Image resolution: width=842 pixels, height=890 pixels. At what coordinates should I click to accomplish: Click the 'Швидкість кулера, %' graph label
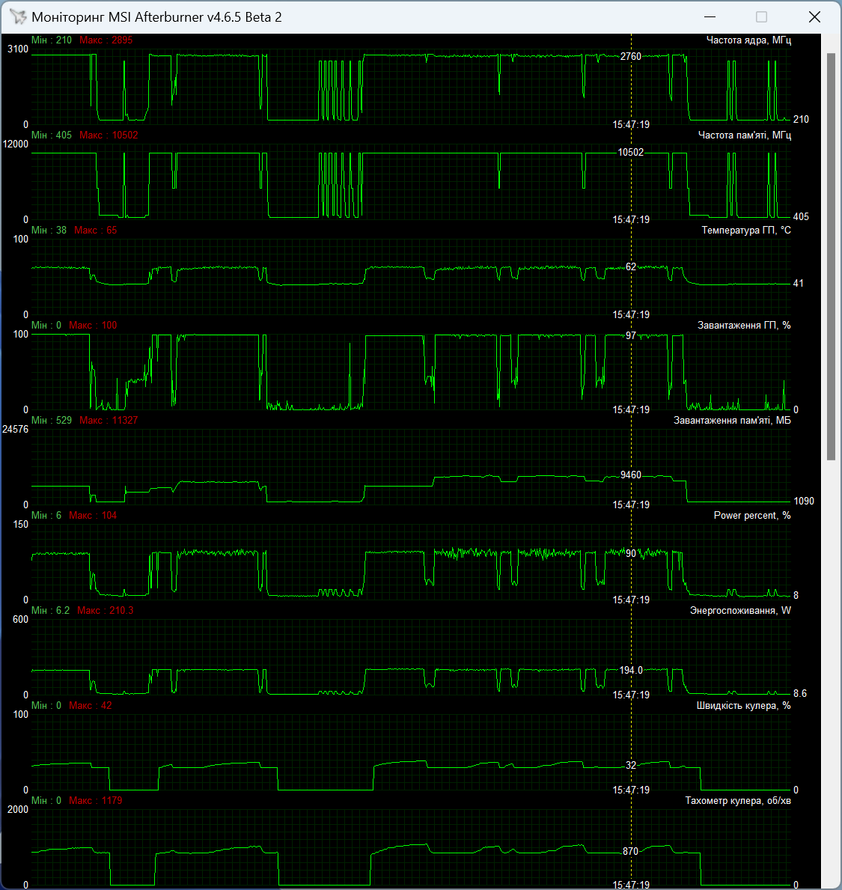(743, 706)
